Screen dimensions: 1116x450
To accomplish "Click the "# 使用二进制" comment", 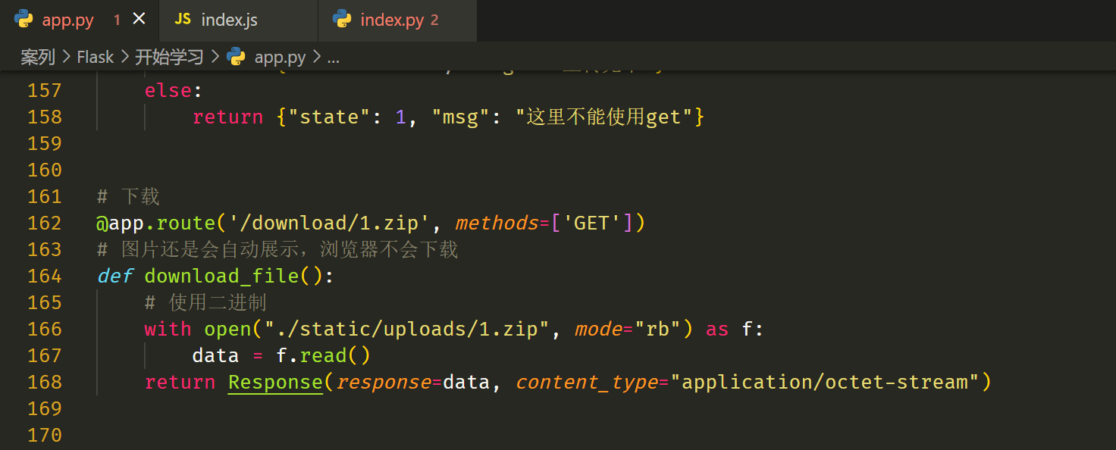I will click(x=205, y=303).
